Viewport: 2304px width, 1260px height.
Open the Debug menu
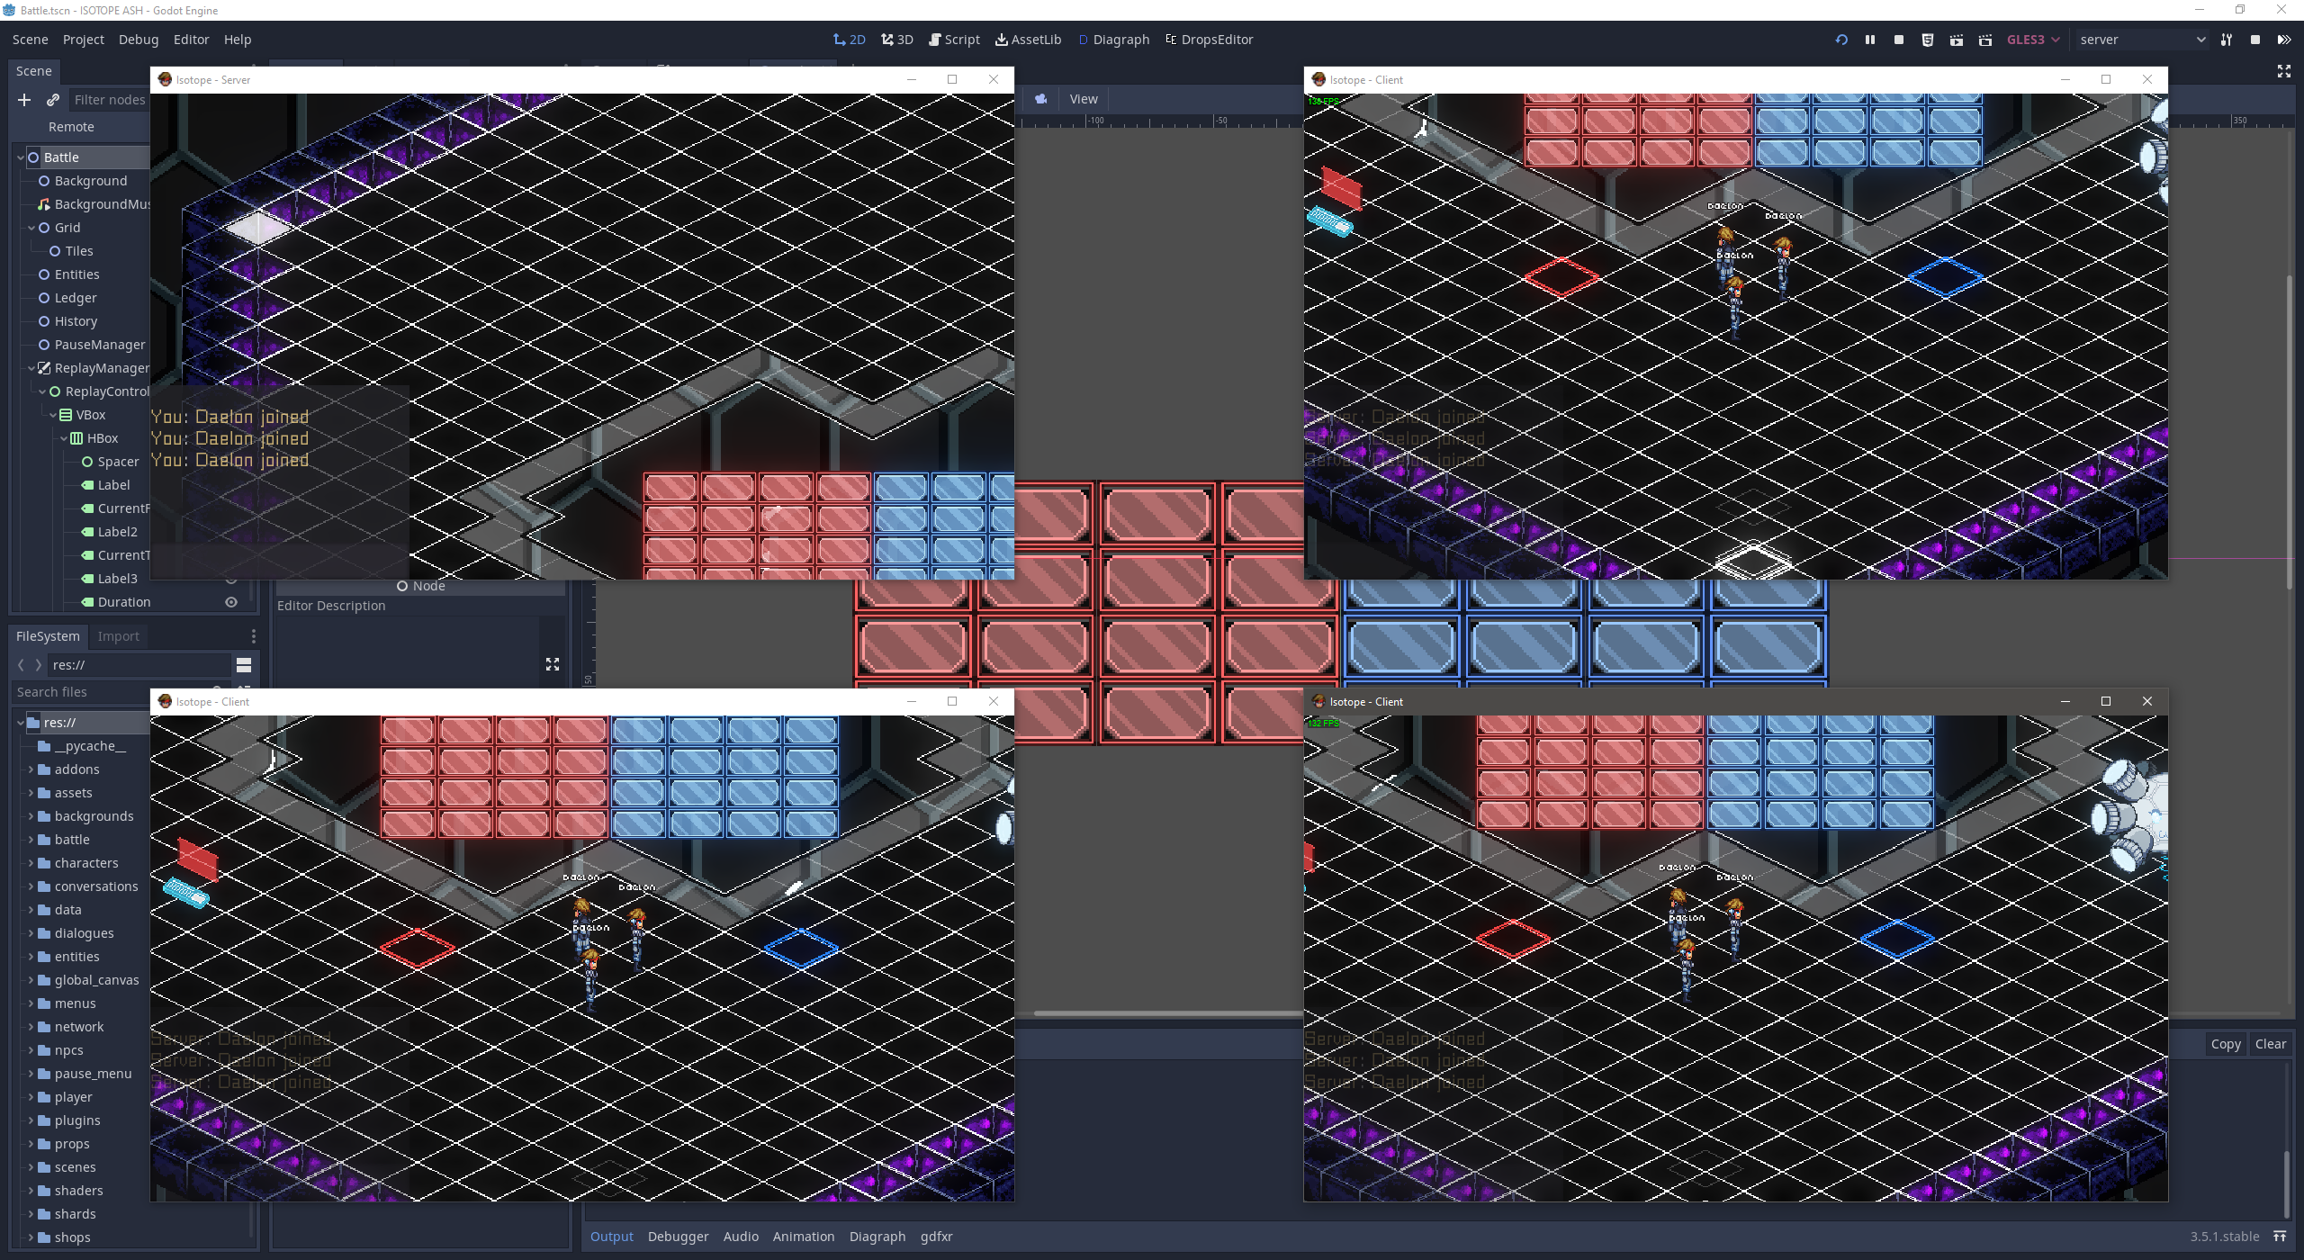pos(139,40)
